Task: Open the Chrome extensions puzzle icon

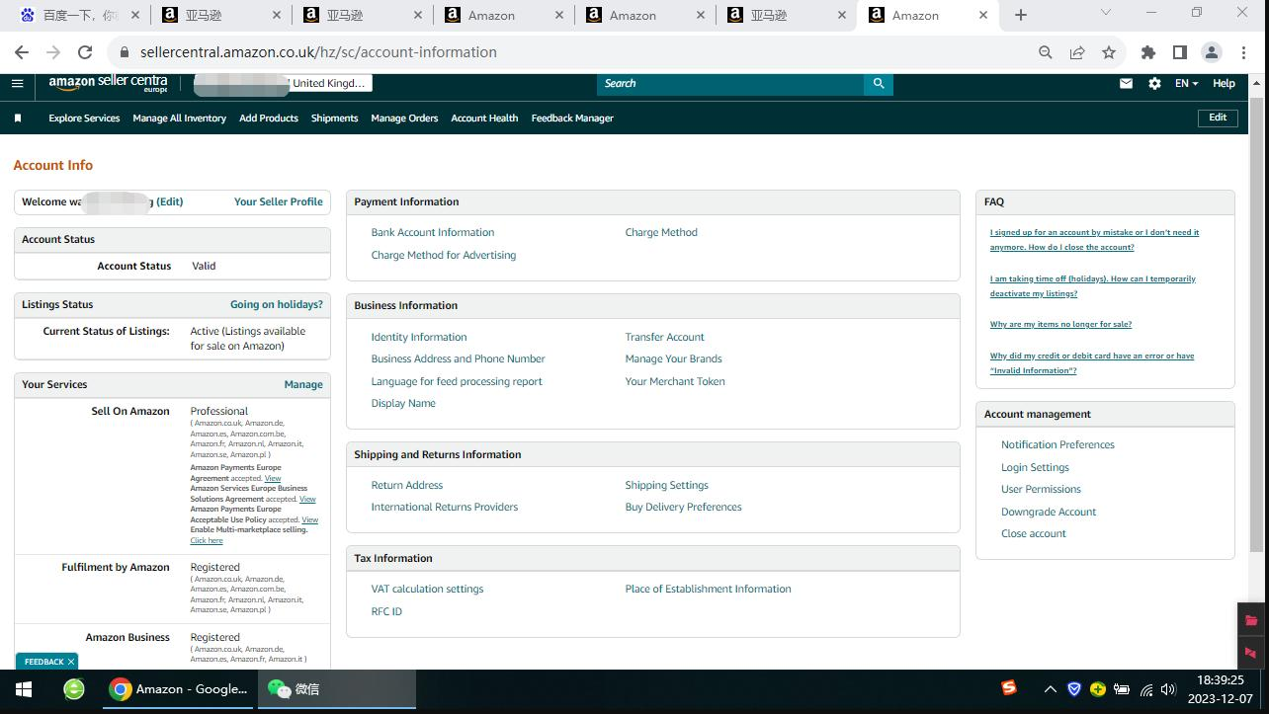Action: click(x=1147, y=52)
